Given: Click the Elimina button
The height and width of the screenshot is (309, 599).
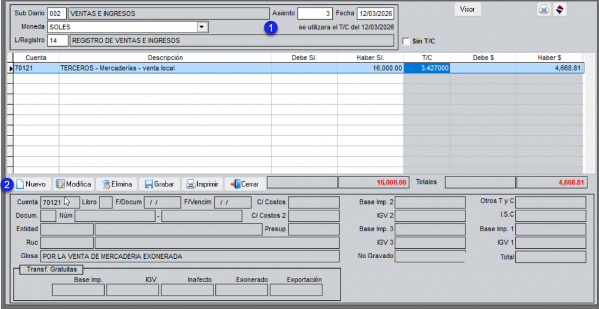Looking at the screenshot, I should pyautogui.click(x=116, y=184).
